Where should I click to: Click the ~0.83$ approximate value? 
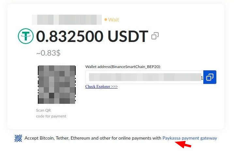click(x=48, y=53)
